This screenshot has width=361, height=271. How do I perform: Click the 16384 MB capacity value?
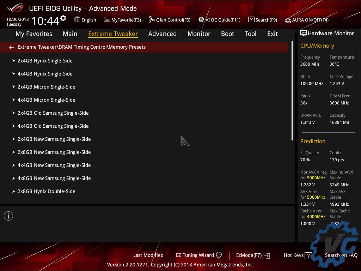(339, 122)
